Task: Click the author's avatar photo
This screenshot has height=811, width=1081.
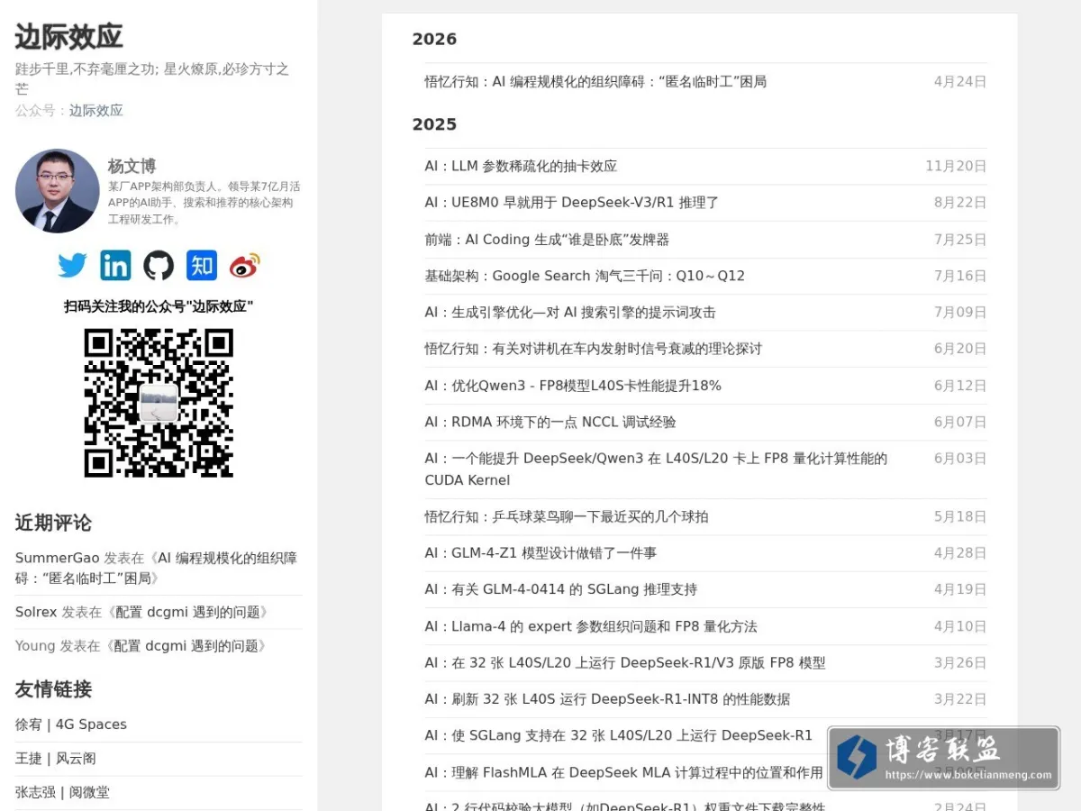Action: click(x=58, y=191)
